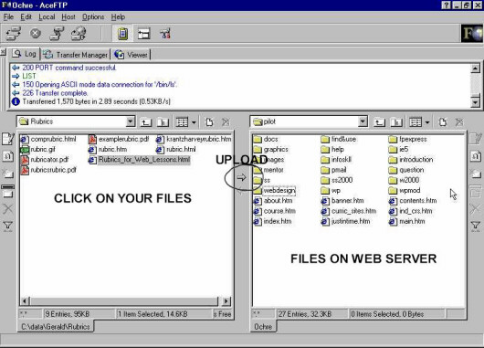Click the Disconnect toolbar icon

pyautogui.click(x=57, y=34)
